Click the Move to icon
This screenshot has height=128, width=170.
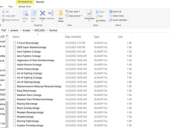pos(26,13)
